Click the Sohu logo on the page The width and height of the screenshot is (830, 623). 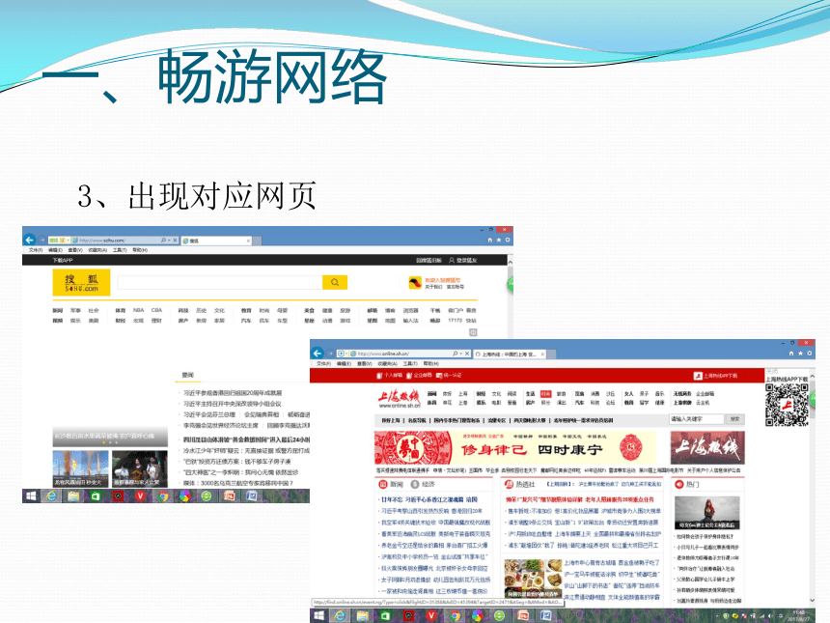pyautogui.click(x=81, y=282)
